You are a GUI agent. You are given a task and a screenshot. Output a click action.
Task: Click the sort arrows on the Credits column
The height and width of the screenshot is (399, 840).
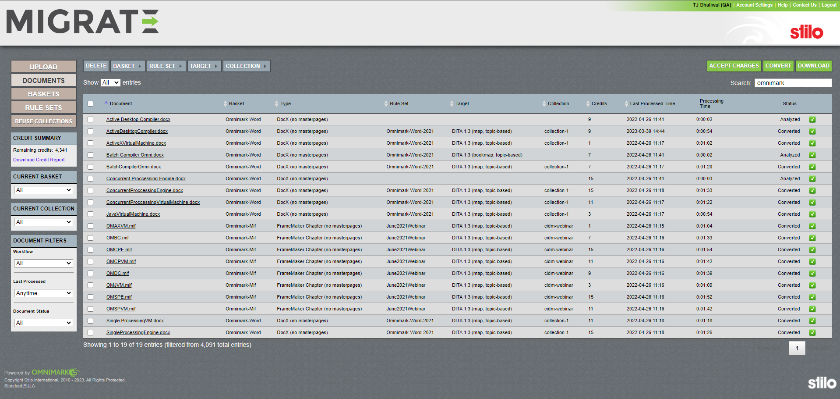click(x=587, y=103)
